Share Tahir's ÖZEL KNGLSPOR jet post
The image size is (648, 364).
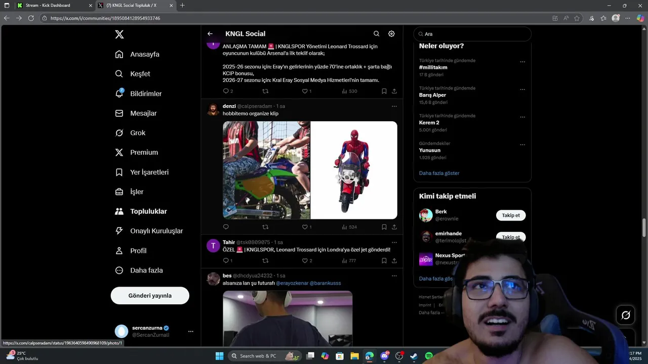pos(394,261)
